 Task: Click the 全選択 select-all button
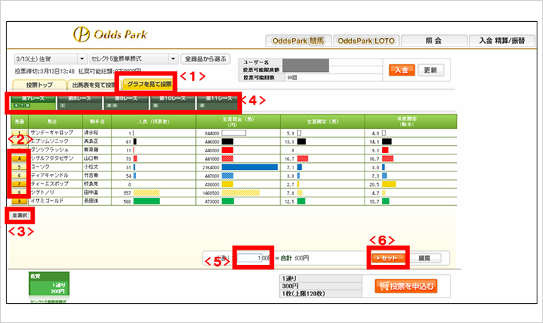(20, 215)
